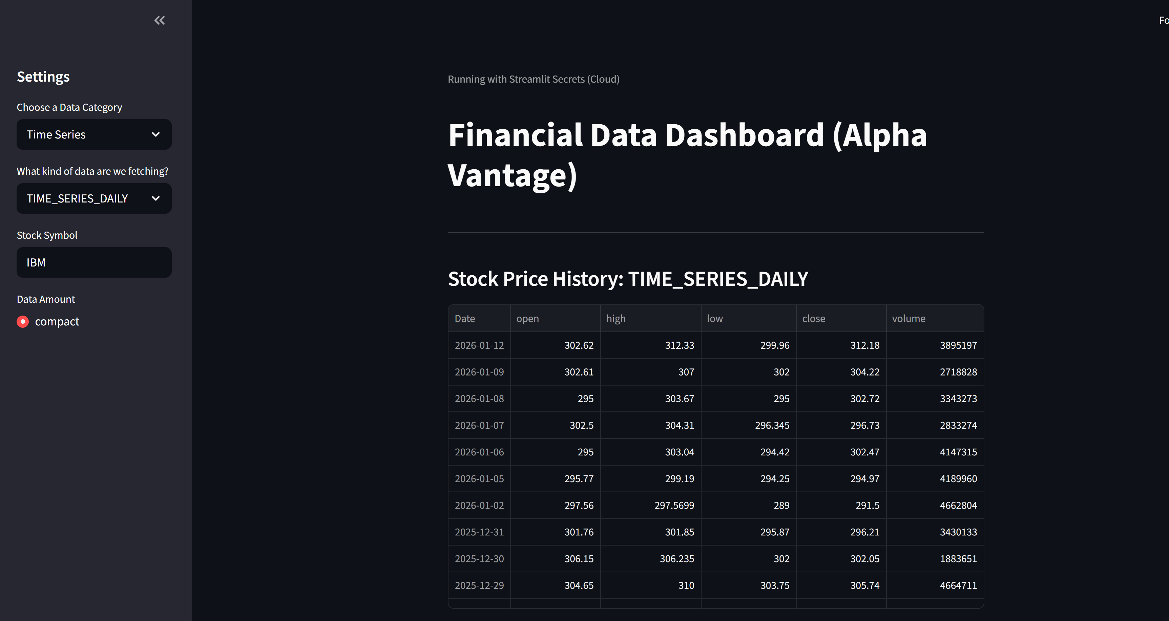
Task: Click the open column header
Action: click(556, 318)
